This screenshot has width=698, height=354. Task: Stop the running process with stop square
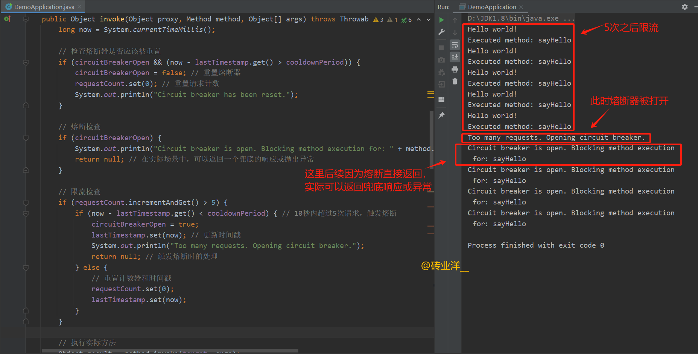click(x=441, y=46)
